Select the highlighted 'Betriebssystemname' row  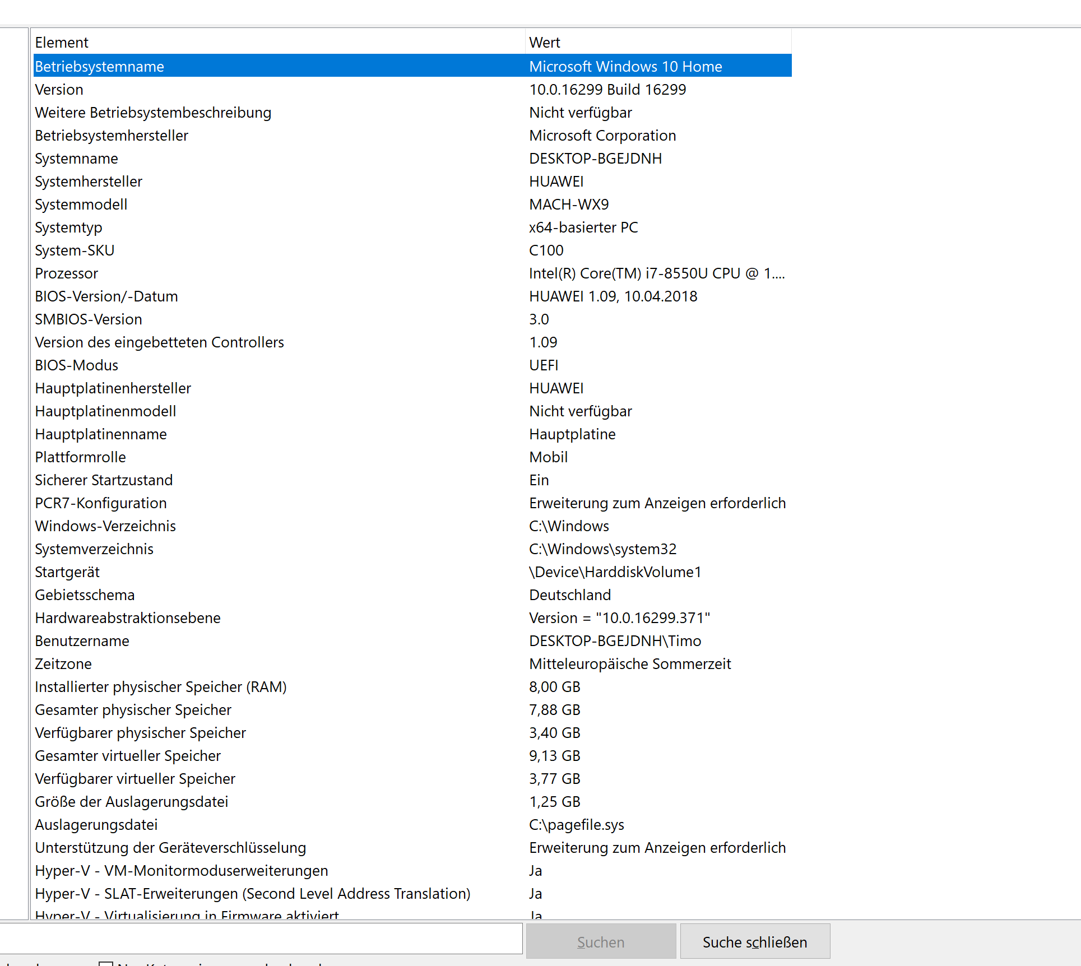pos(100,67)
